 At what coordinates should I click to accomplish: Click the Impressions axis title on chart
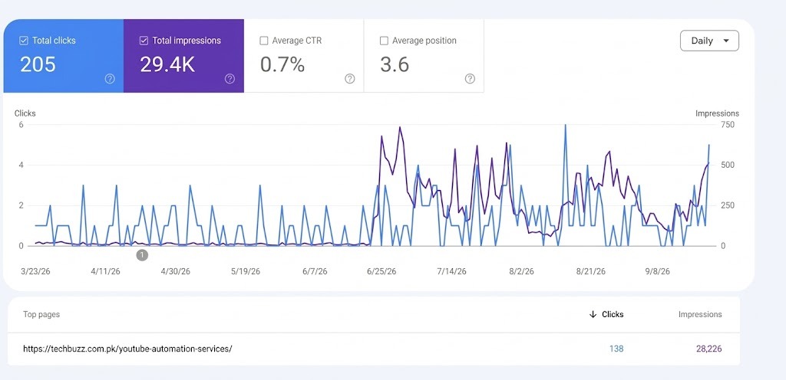717,113
